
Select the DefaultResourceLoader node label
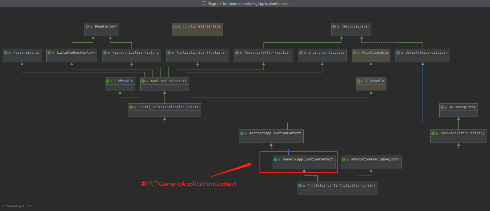coord(427,53)
